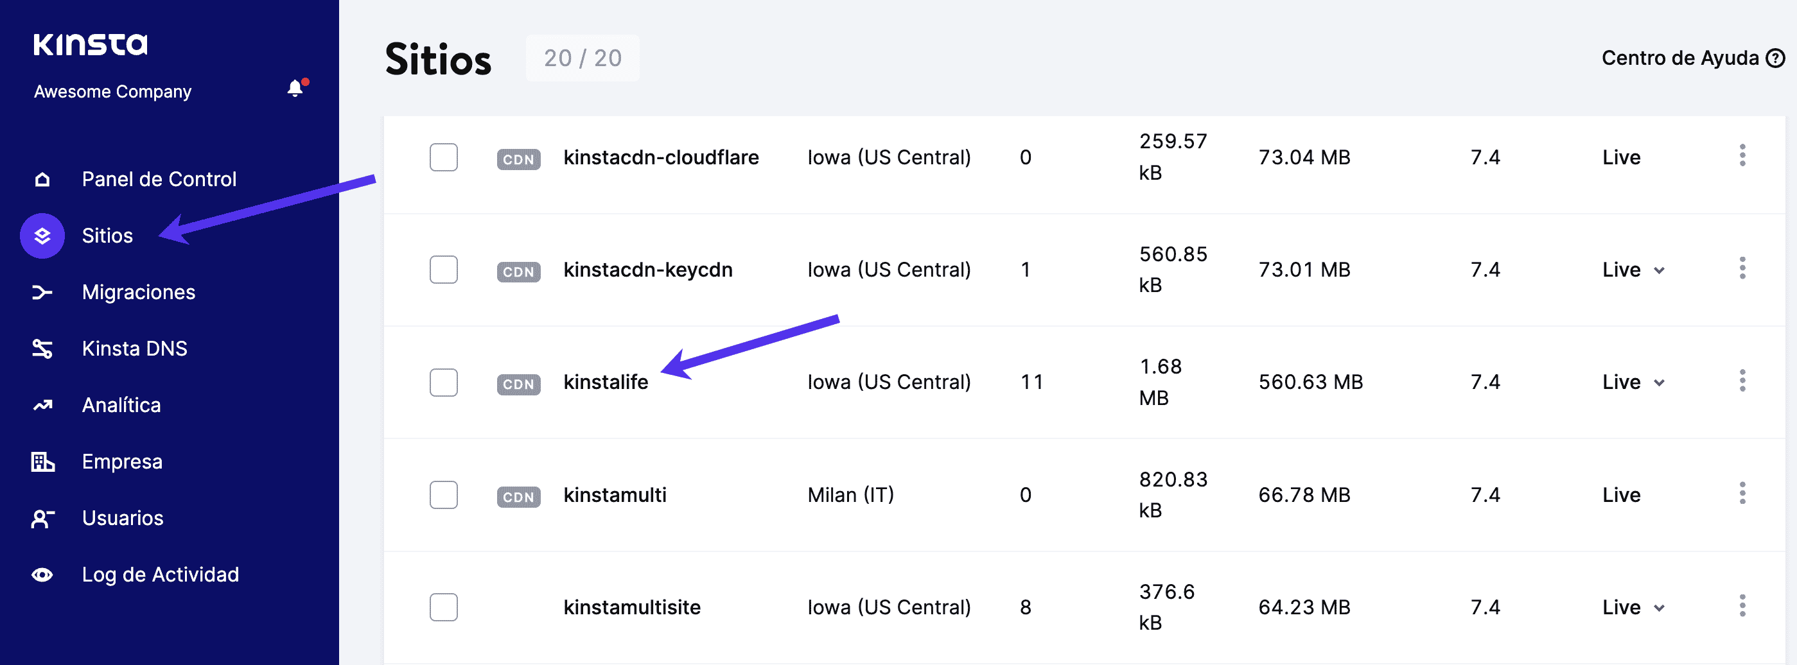Open the Centro de Ayuda help icon
Screen dimensions: 1797x665
(1775, 58)
